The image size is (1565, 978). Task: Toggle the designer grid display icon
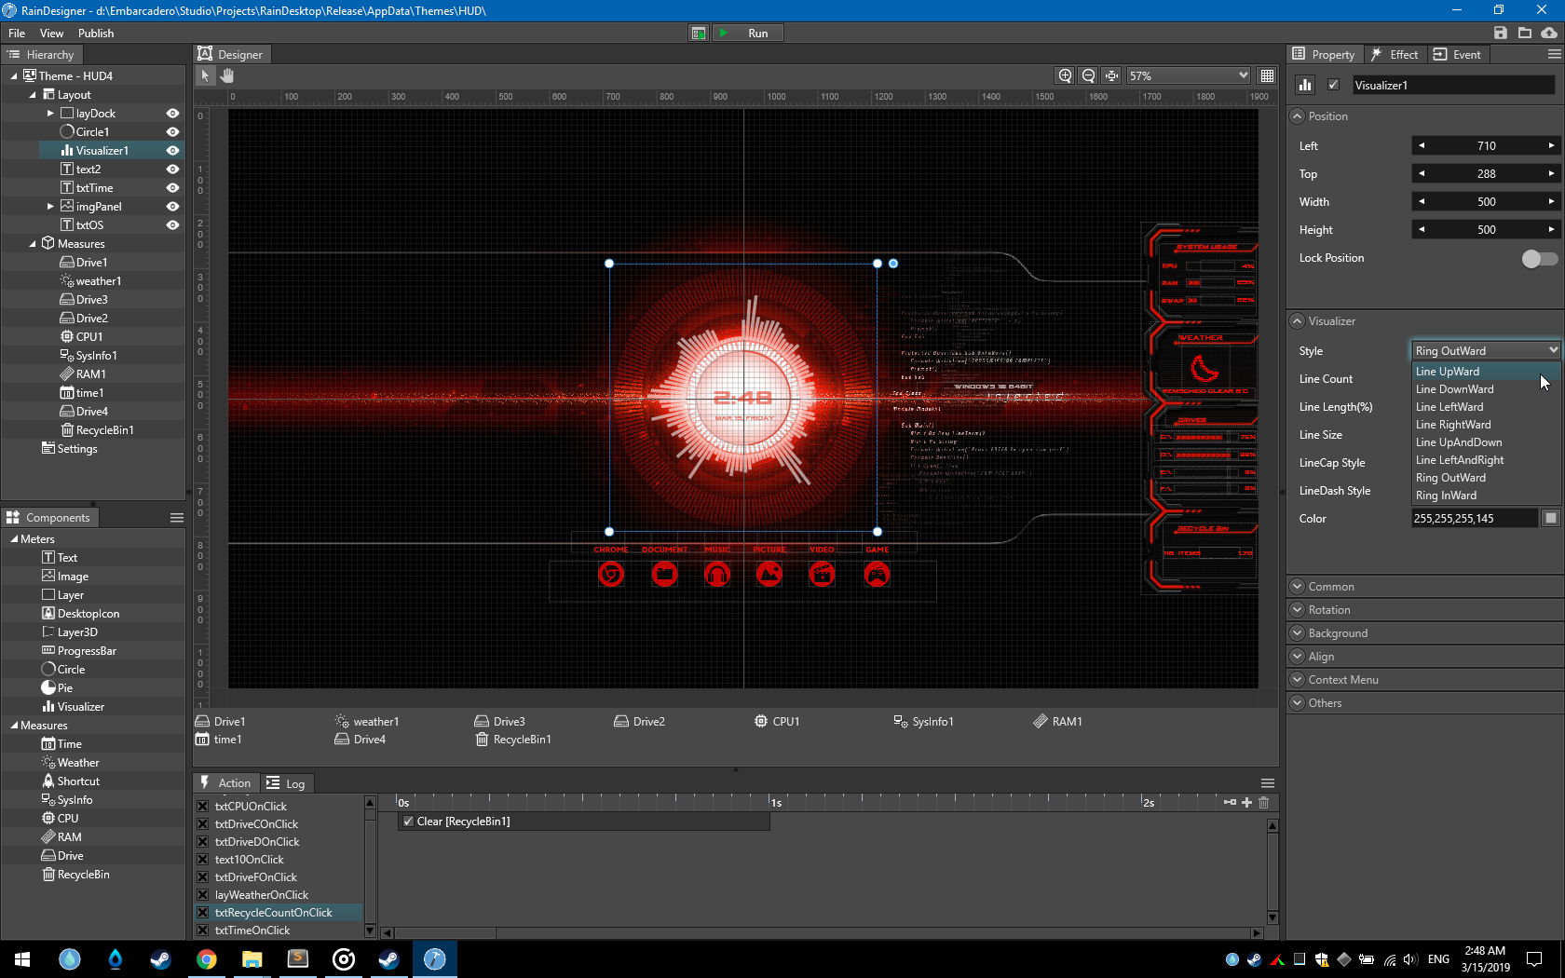[1267, 75]
